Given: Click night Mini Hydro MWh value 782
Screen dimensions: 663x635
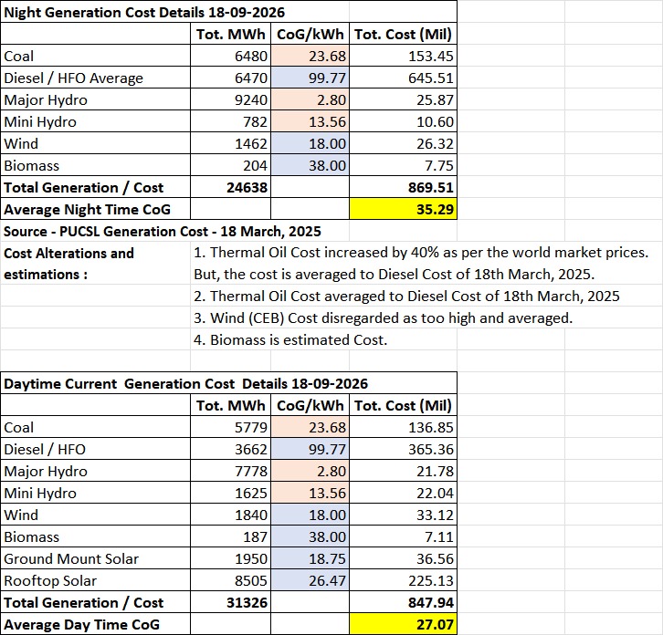Looking at the screenshot, I should 230,121.
